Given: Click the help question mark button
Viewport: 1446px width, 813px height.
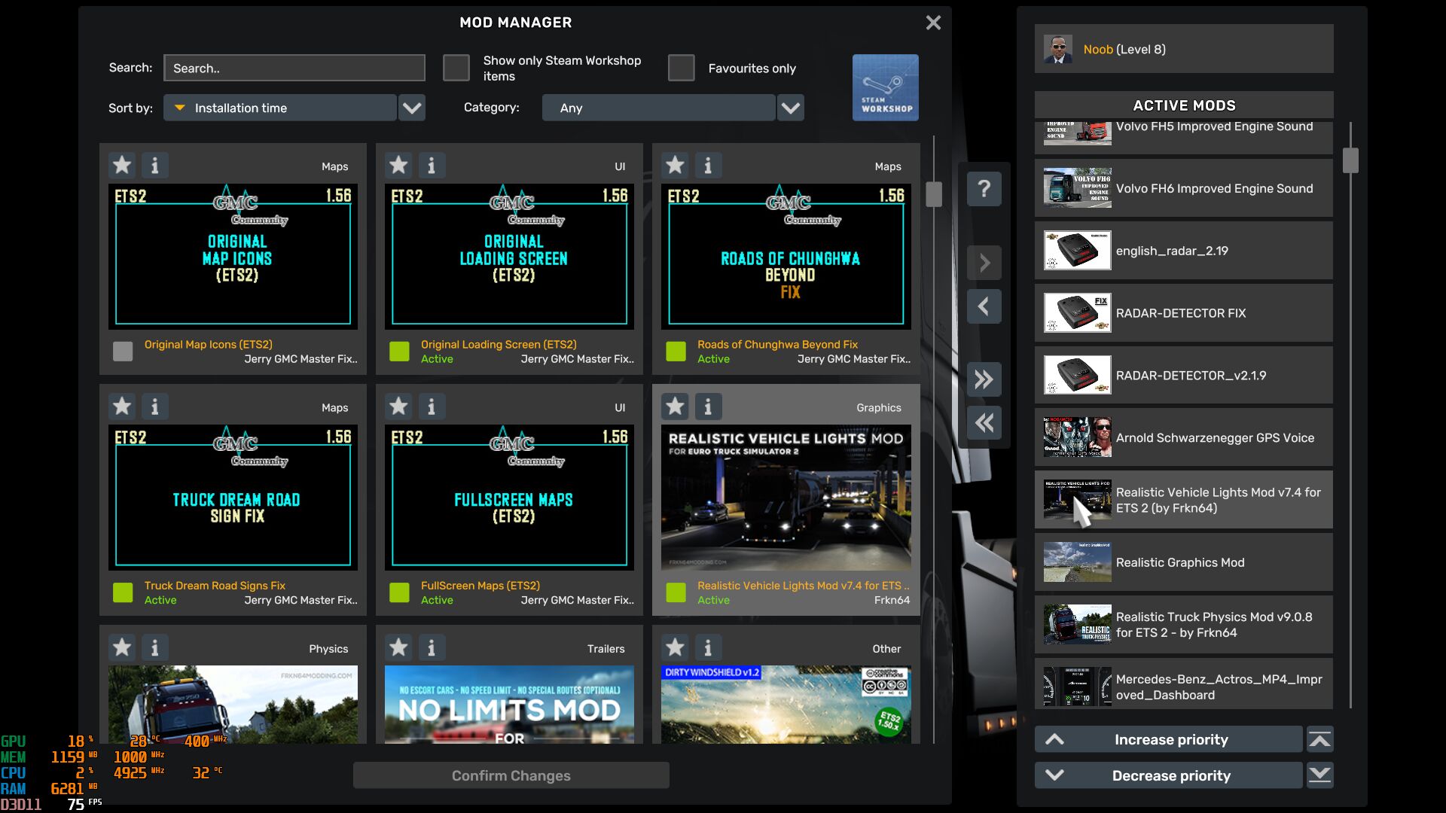Looking at the screenshot, I should tap(984, 188).
